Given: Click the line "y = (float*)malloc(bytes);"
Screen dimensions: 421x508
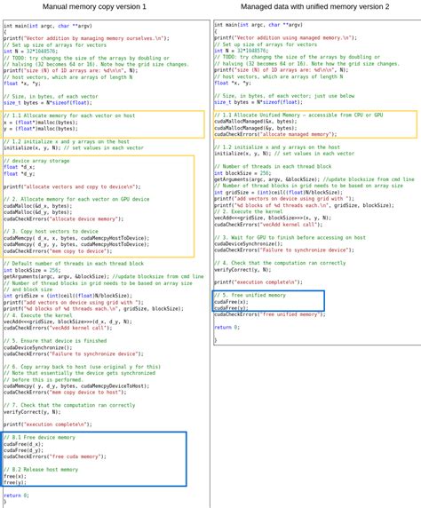Looking at the screenshot, I should pyautogui.click(x=41, y=129).
